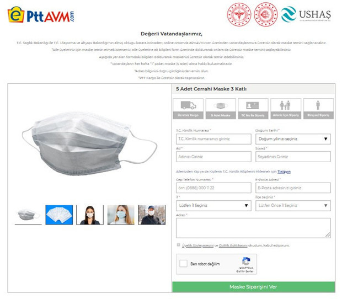The width and height of the screenshot is (342, 299).
Task: Accept the Üyelik Sözleşmesi agreement checkbox
Action: pyautogui.click(x=178, y=245)
